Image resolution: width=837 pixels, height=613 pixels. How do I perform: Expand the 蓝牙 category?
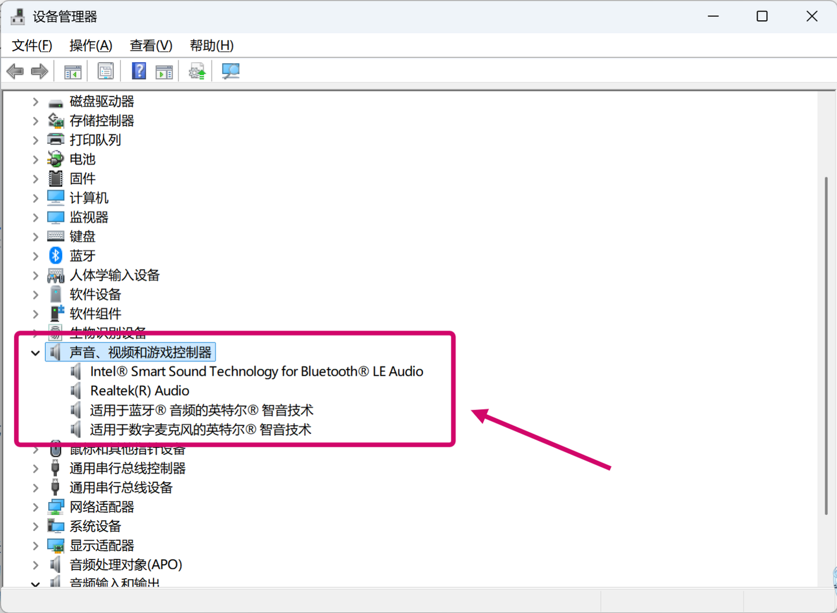[x=35, y=256]
